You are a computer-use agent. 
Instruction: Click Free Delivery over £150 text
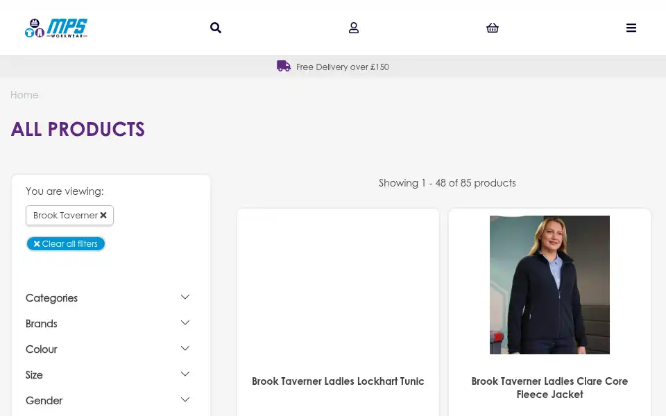coord(342,67)
